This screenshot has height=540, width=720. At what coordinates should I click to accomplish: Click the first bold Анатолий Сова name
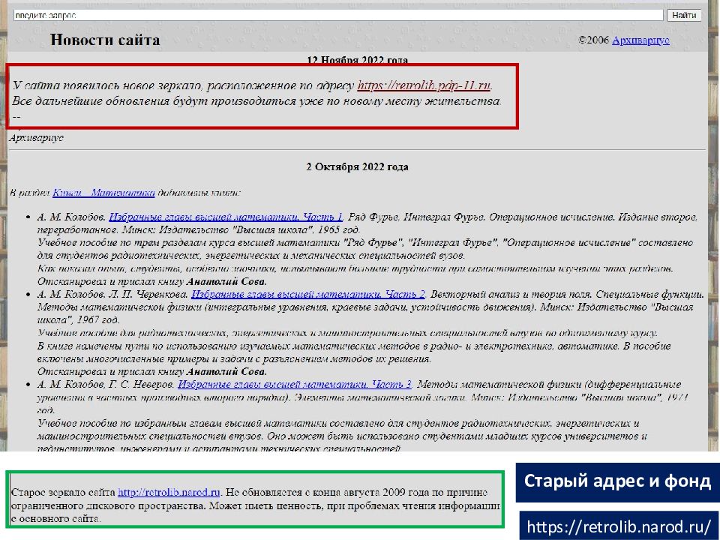coord(226,281)
